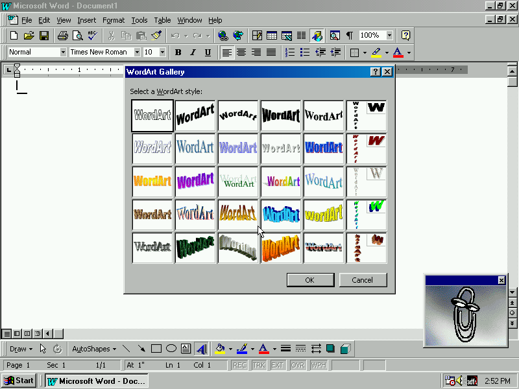Image resolution: width=519 pixels, height=389 pixels.
Task: Apply Highlight yellow color in Formatting toolbar
Action: 376,53
